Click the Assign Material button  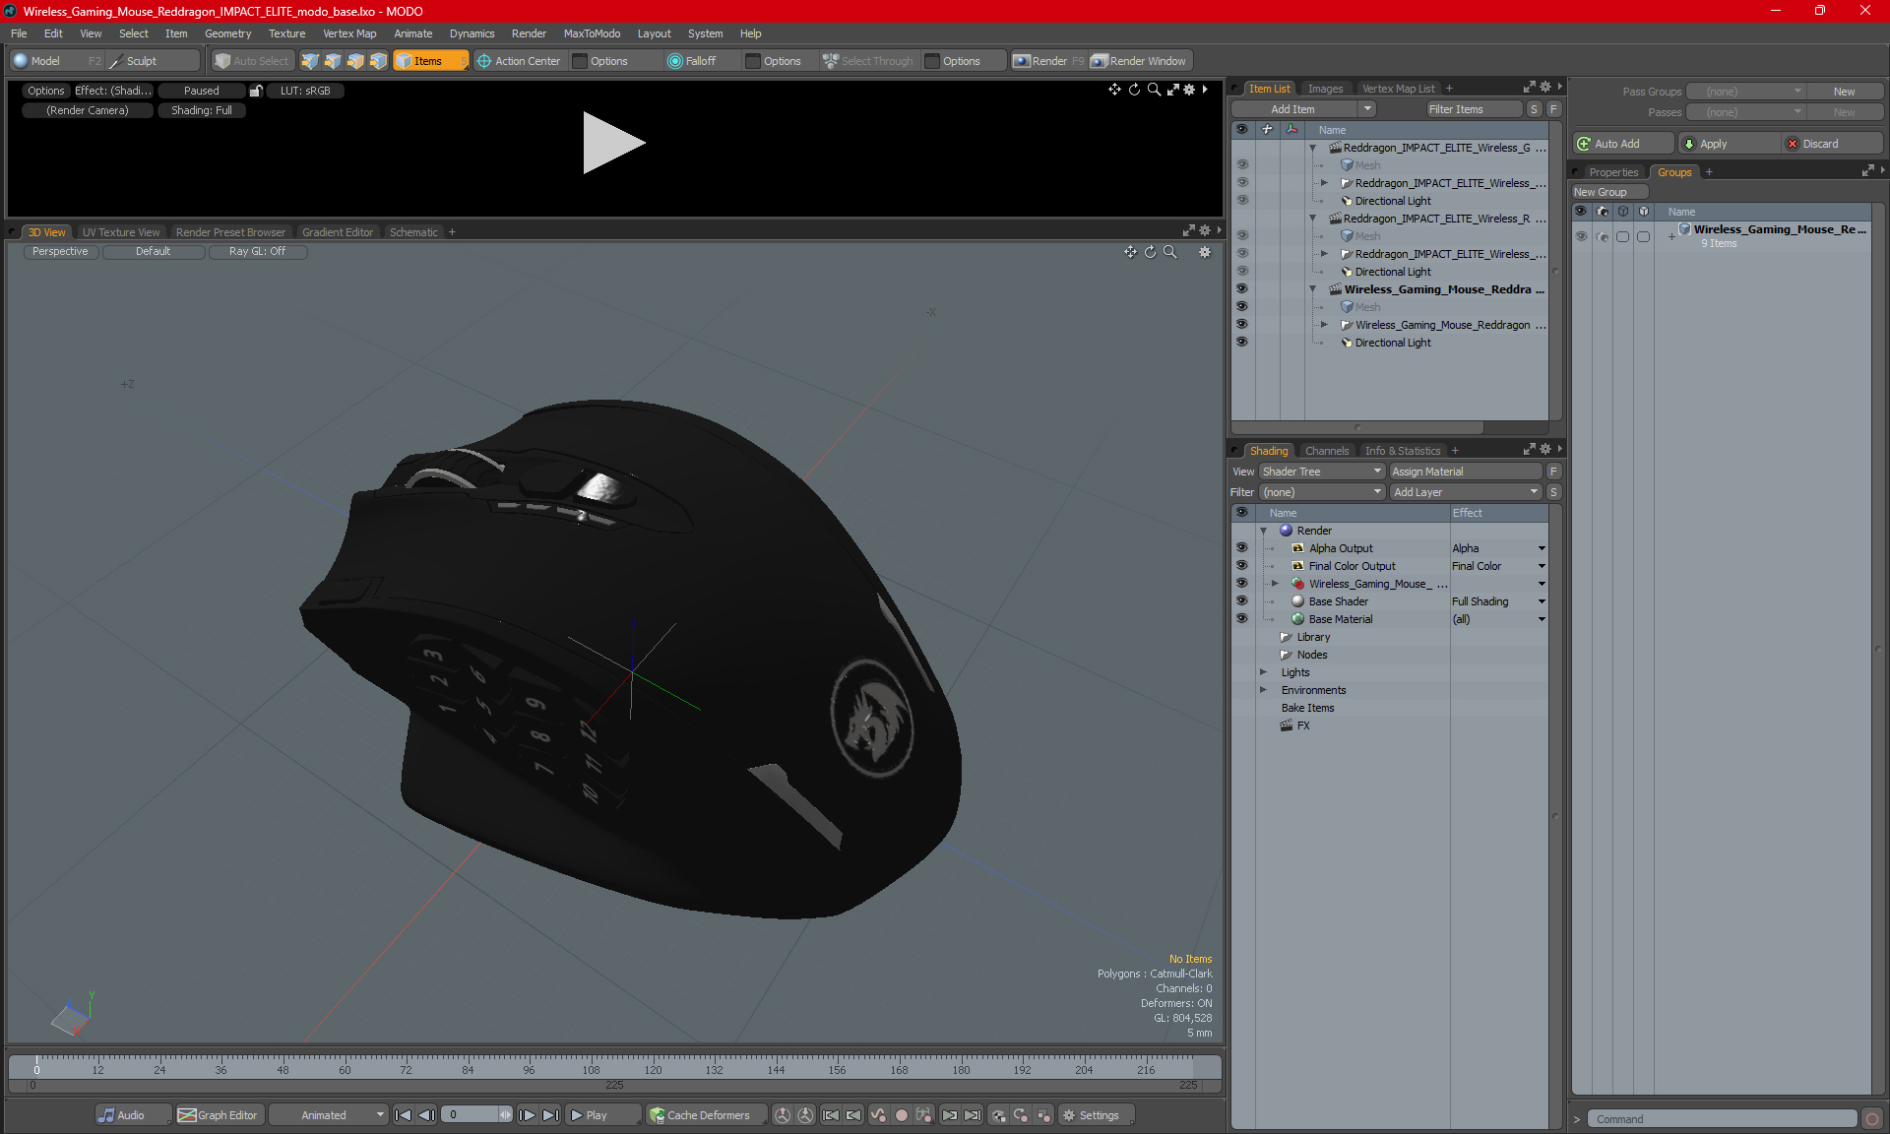coord(1466,472)
